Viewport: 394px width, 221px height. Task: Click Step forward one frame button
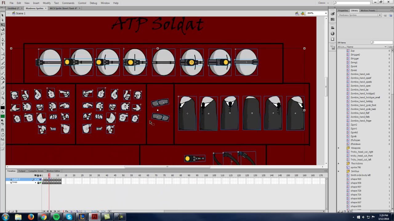(55, 211)
